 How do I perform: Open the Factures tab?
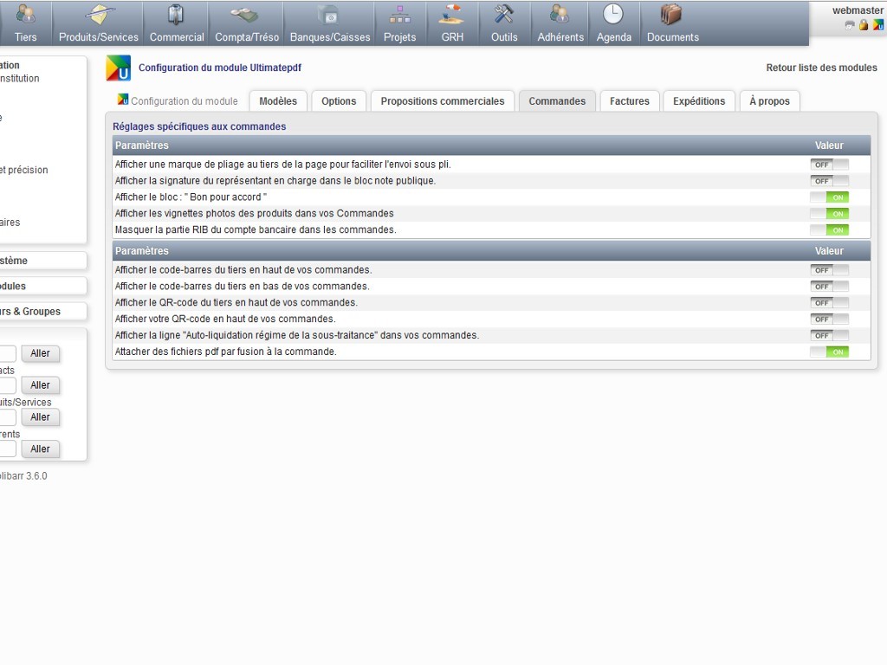630,101
